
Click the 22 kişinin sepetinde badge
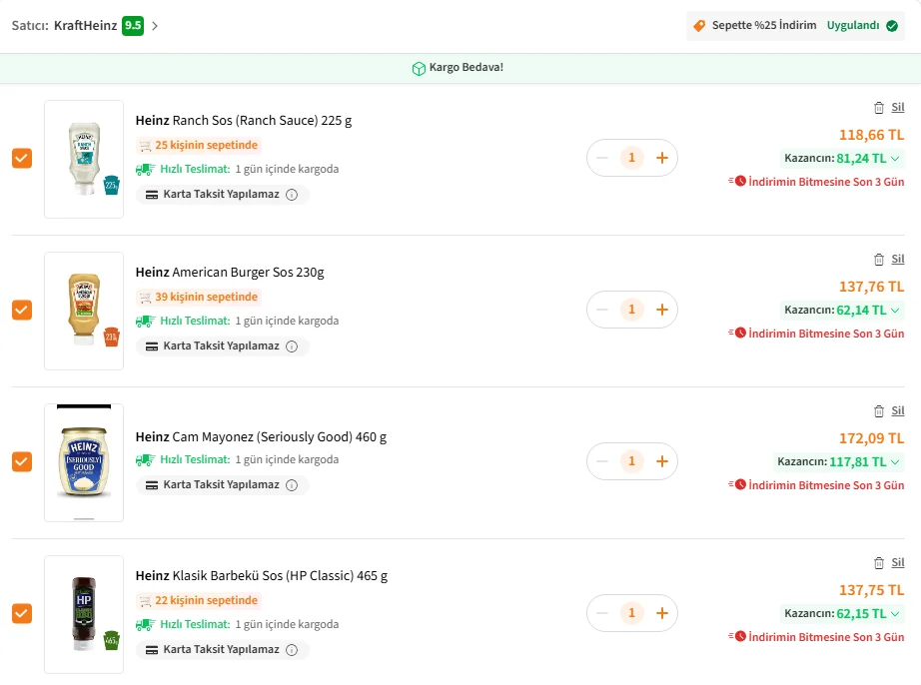point(199,601)
